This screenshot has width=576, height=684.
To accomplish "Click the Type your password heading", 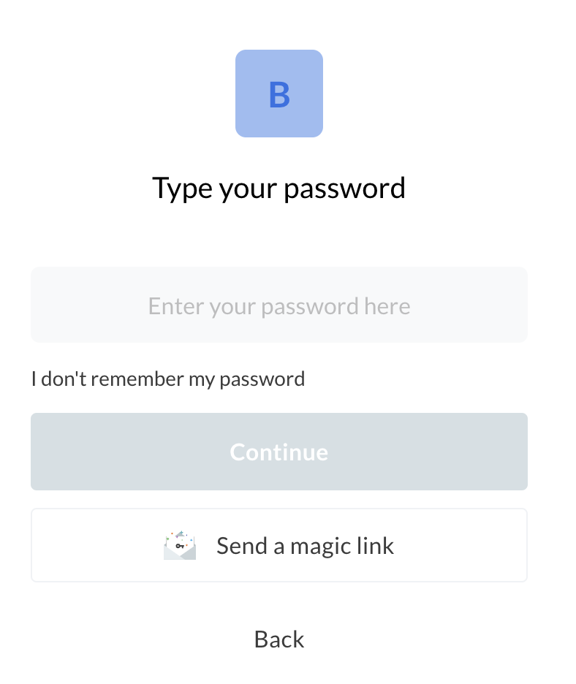I will (278, 189).
